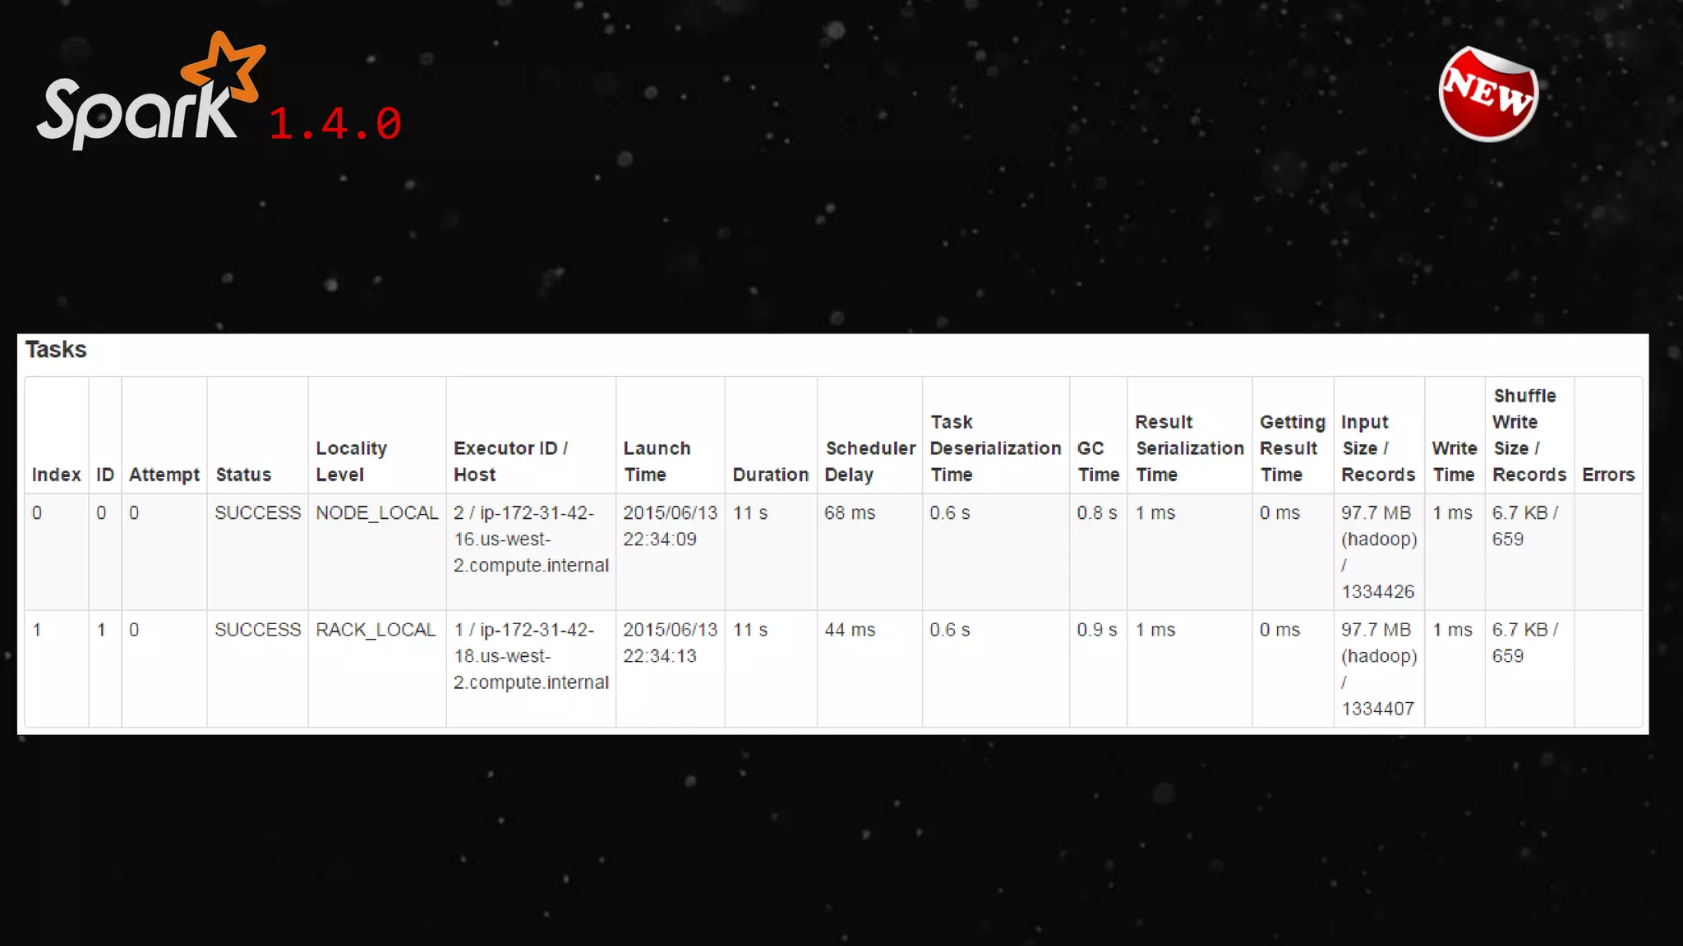This screenshot has height=946, width=1683.
Task: Click host ip-172-31-42-18 cell
Action: (531, 656)
